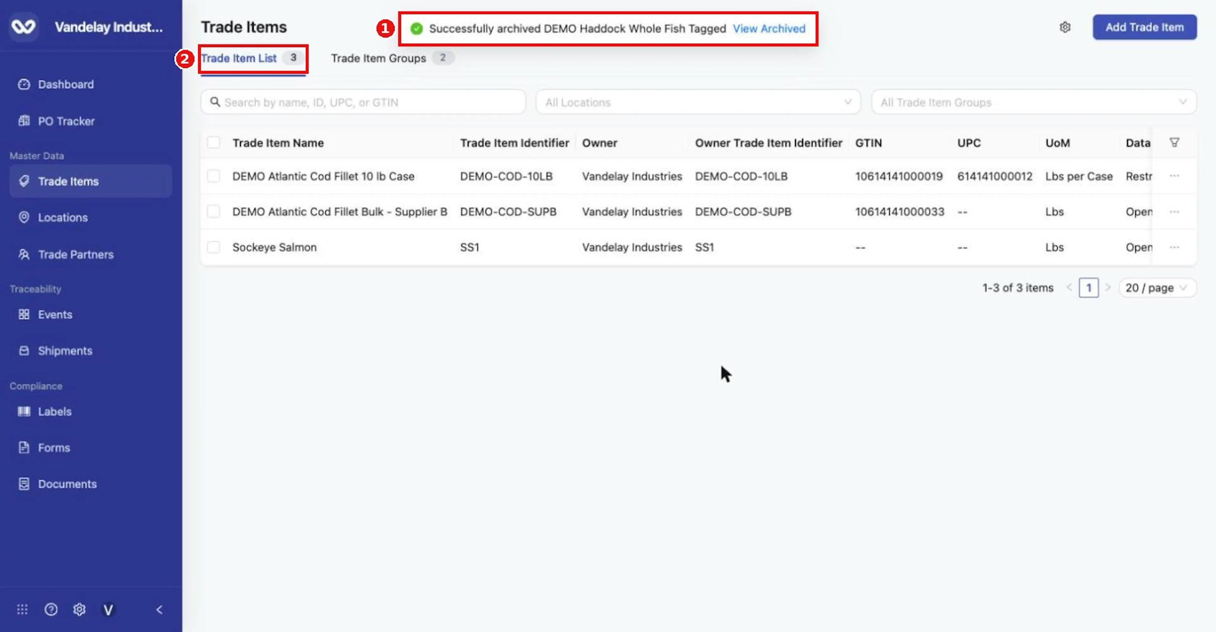Screen dimensions: 1216x632
Task: Click the Sockeye Salmon name cell
Action: [274, 247]
